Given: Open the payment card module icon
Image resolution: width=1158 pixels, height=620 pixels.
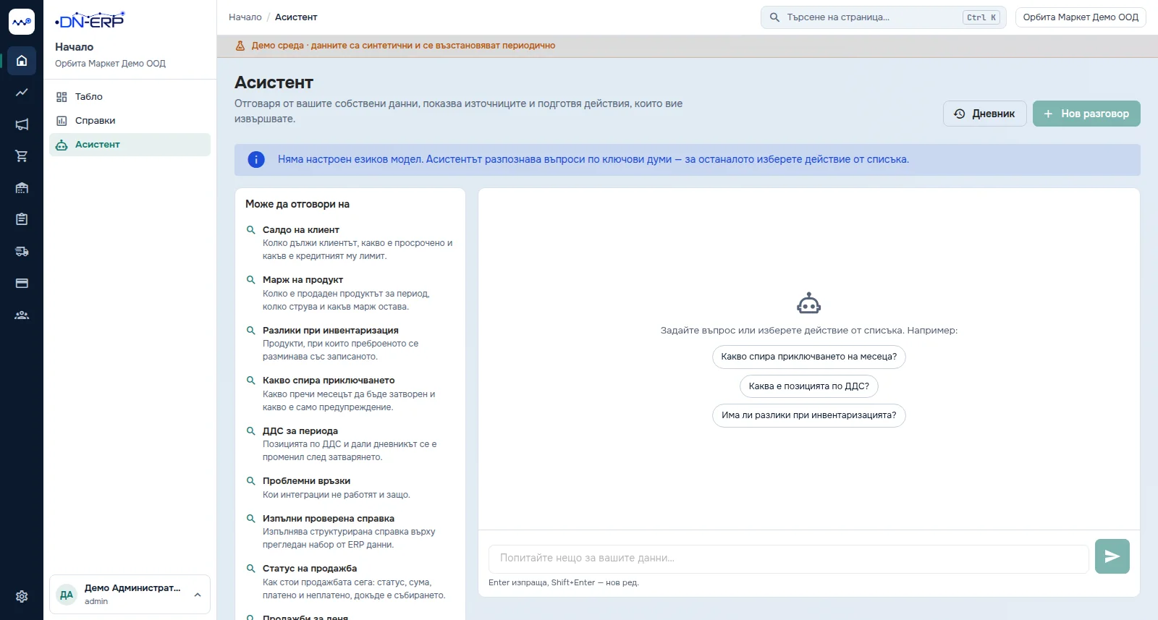Looking at the screenshot, I should (x=22, y=283).
